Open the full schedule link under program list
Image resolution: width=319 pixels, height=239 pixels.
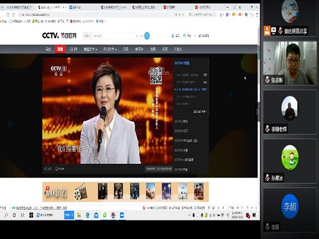click(x=200, y=112)
